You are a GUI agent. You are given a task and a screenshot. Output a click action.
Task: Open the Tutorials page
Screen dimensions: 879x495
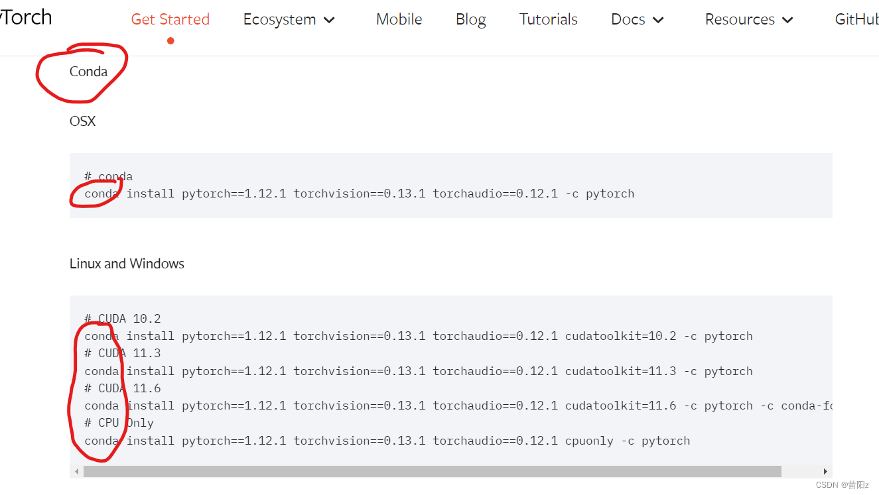(x=548, y=19)
